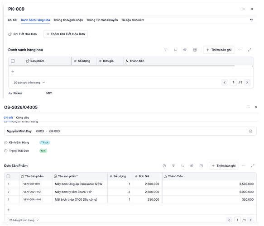This screenshot has width=264, height=226.
Task: Click Thêm bản ghi in Đơn Sản Phẩm
Action: coord(224,166)
